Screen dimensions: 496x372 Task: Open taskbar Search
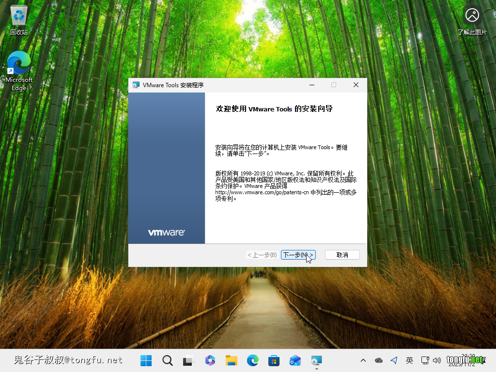pos(168,360)
